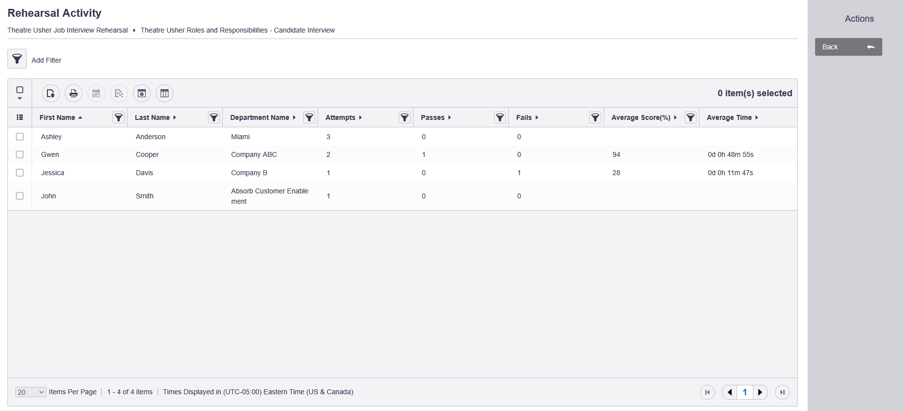
Task: Filter the Average Score(%) column
Action: (x=691, y=117)
